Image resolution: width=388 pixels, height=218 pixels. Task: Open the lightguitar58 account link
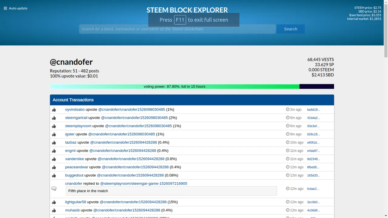coord(75,202)
